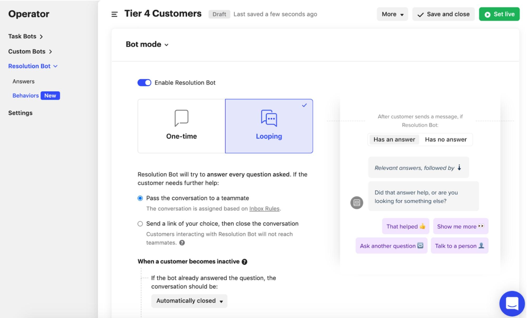
Task: Click the 'Talk to a person' reply button
Action: pos(460,246)
